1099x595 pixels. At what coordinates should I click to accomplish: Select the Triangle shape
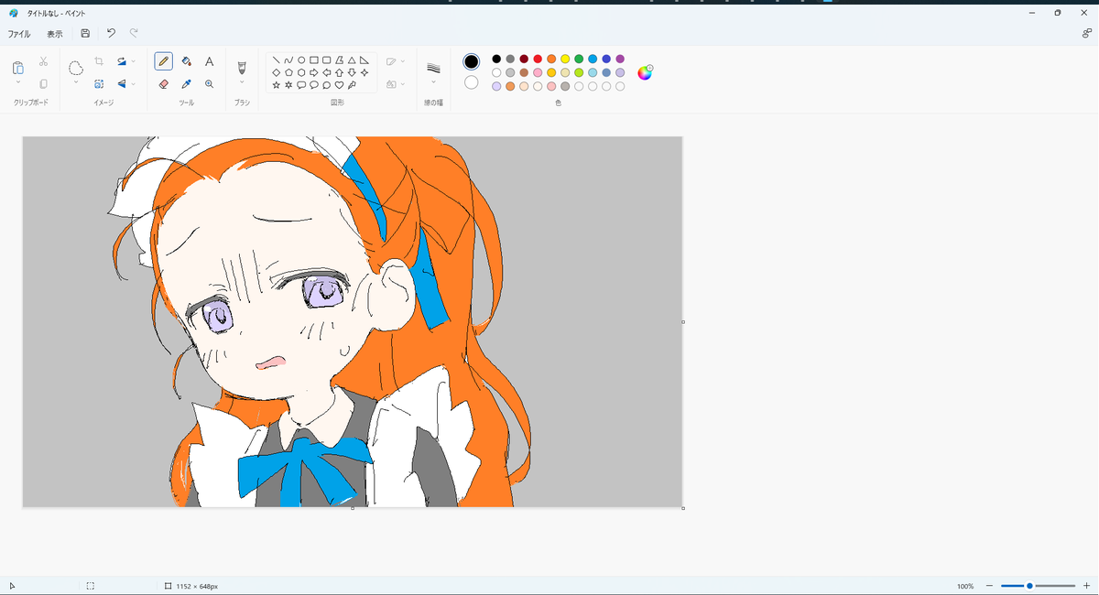[352, 59]
